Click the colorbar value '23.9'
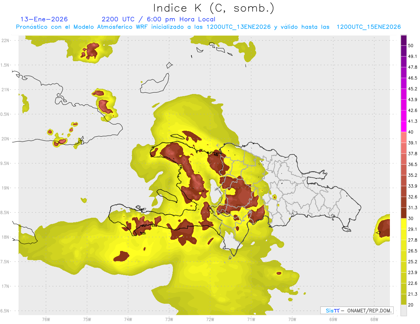420x324 pixels. pos(413,272)
